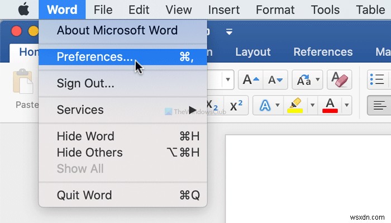Click inside the blank document page
This screenshot has height=223, width=391.
[308, 179]
